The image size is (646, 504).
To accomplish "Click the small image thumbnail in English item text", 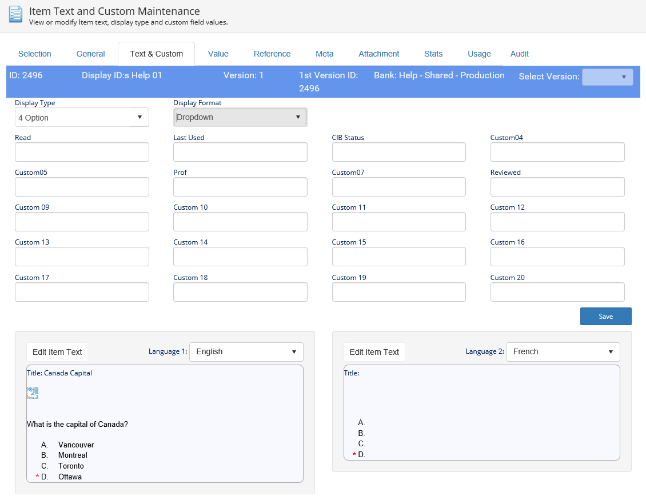I will tap(33, 393).
